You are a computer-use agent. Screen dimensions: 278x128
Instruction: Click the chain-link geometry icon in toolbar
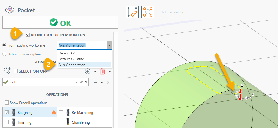(x=132, y=12)
